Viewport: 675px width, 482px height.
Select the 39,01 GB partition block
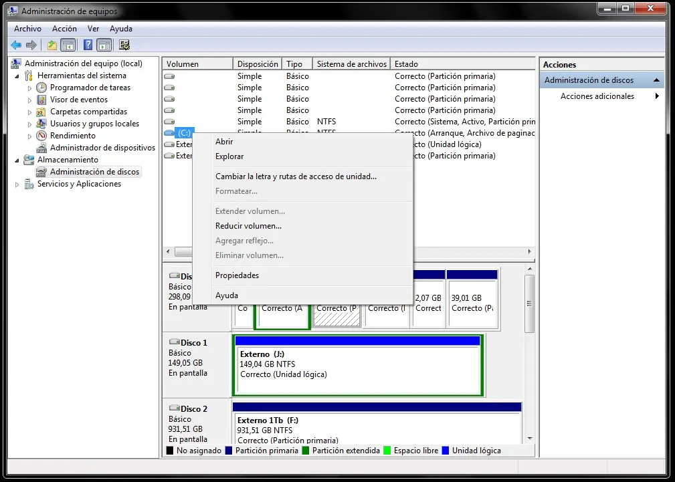pos(472,299)
